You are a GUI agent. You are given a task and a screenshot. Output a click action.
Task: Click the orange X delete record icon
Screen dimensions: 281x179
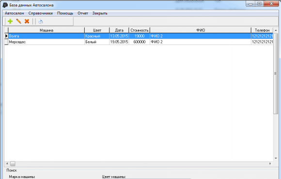point(27,21)
